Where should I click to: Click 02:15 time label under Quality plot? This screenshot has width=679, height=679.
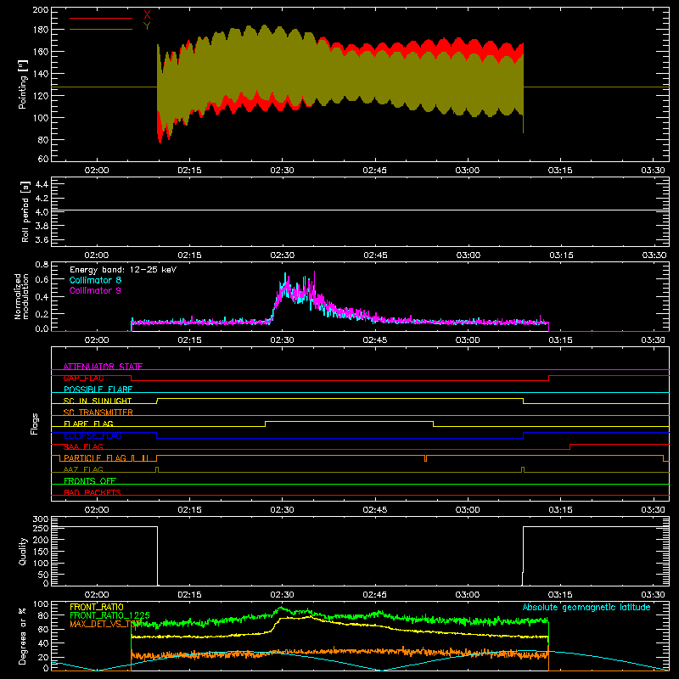pyautogui.click(x=189, y=595)
